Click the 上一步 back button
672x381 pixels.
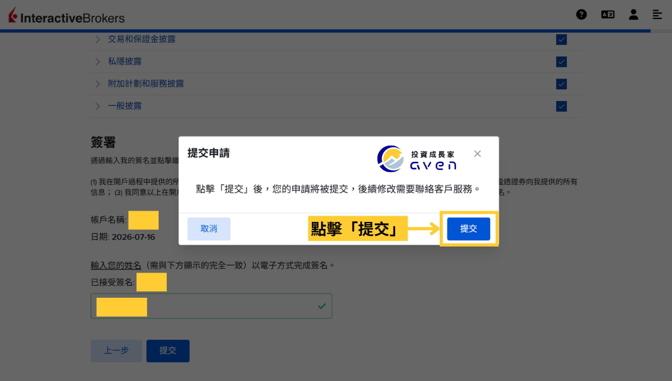[x=116, y=350]
